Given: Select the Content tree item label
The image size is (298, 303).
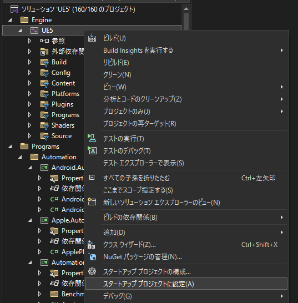Looking at the screenshot, I should point(63,83).
